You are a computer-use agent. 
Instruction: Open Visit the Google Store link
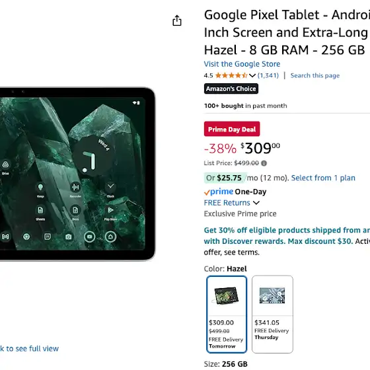tap(242, 64)
